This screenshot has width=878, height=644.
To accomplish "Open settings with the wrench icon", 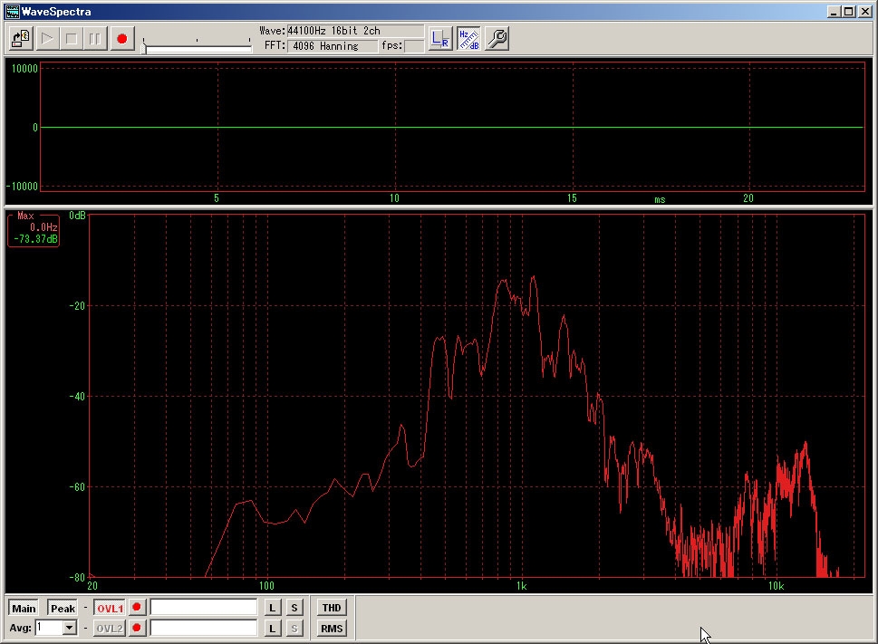I will point(497,39).
